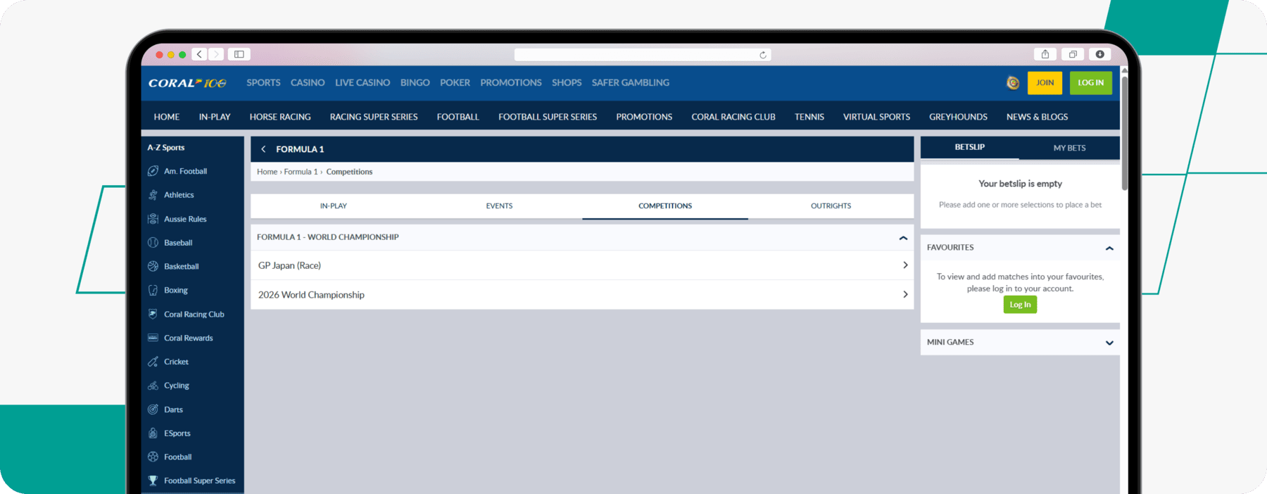Open Coral Racing Club in navigation bar
Viewport: 1267px width, 494px height.
tap(733, 117)
